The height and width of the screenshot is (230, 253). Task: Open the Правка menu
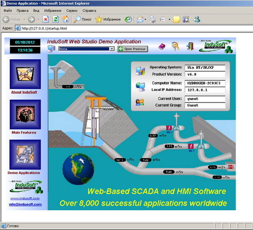22,11
